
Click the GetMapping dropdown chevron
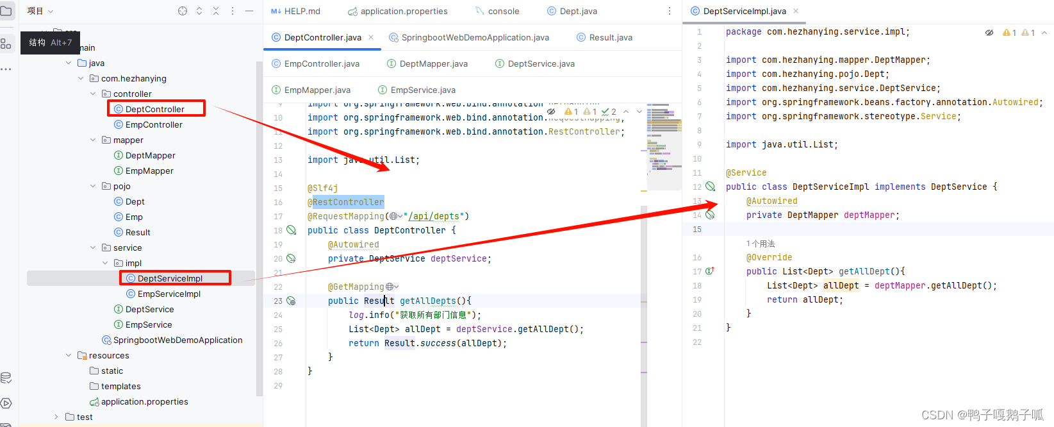tap(397, 287)
